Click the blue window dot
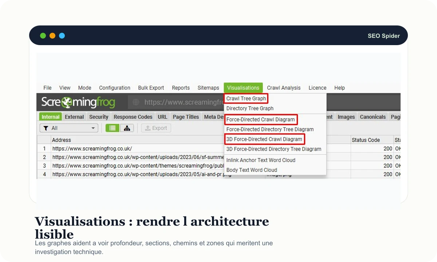Image resolution: width=437 pixels, height=262 pixels. [x=62, y=36]
